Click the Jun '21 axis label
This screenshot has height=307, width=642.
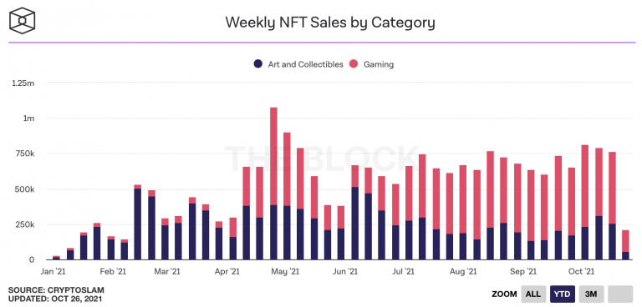click(346, 271)
